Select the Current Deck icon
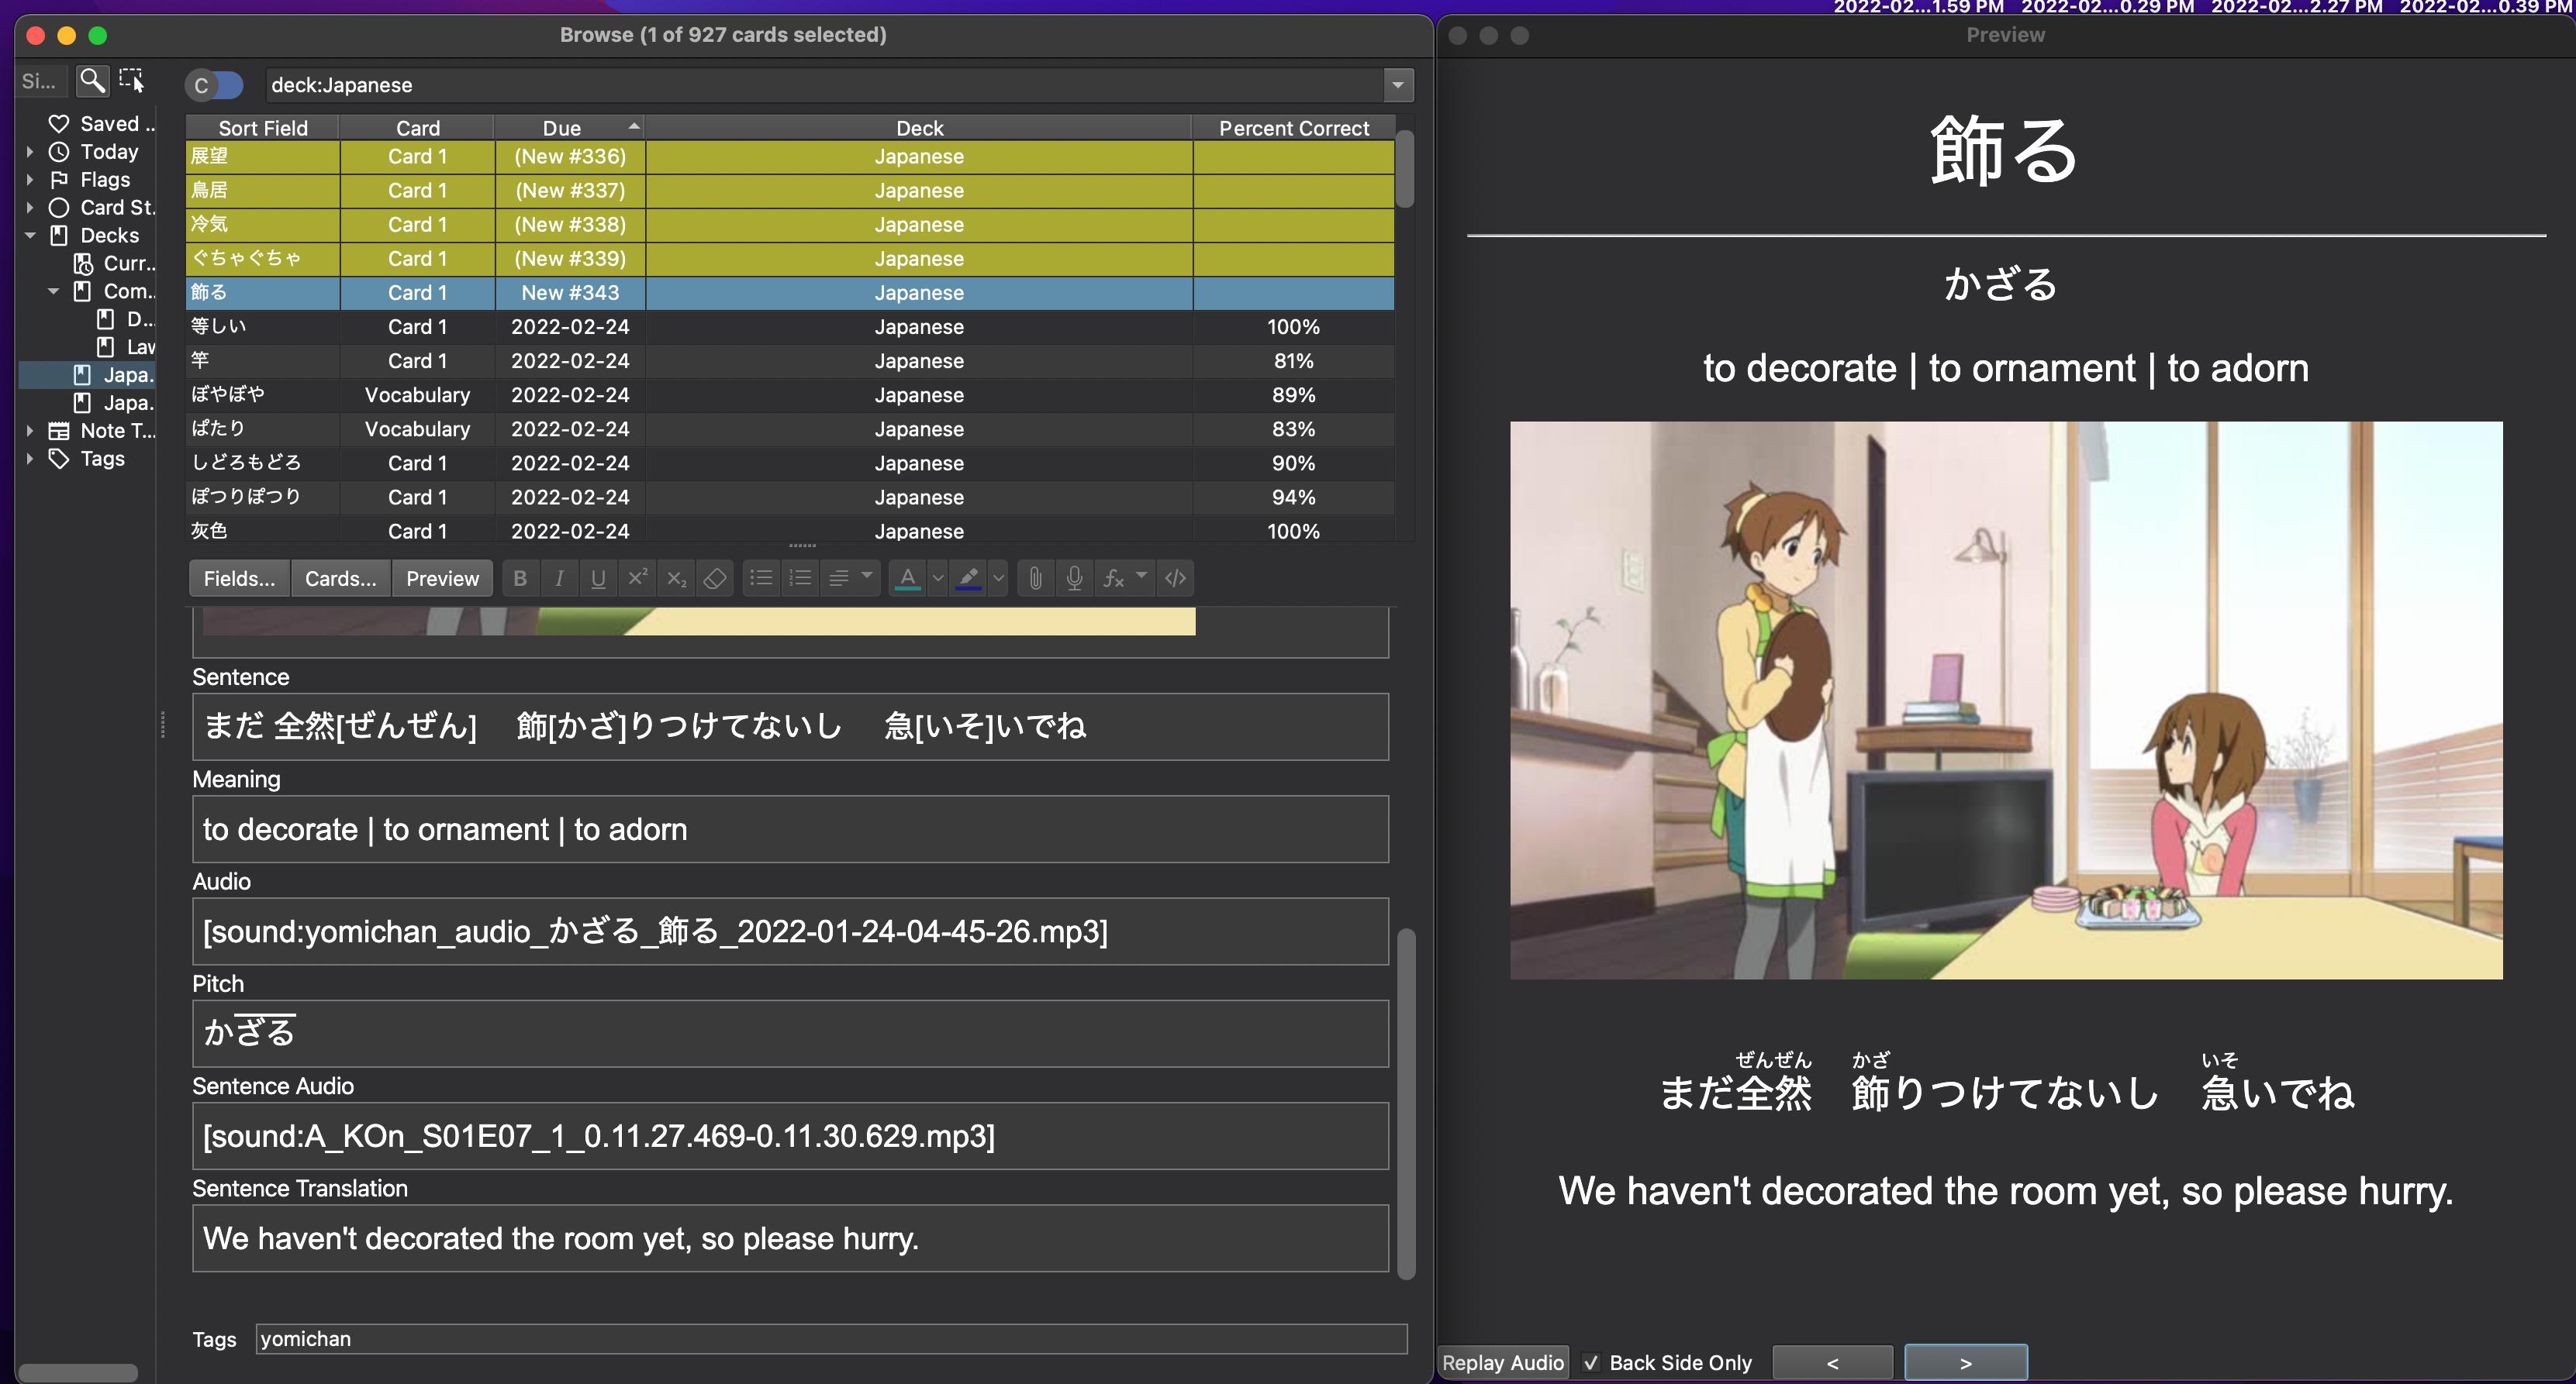2576x1384 pixels. pos(83,263)
